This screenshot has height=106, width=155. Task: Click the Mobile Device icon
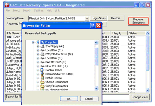click(x=42, y=78)
